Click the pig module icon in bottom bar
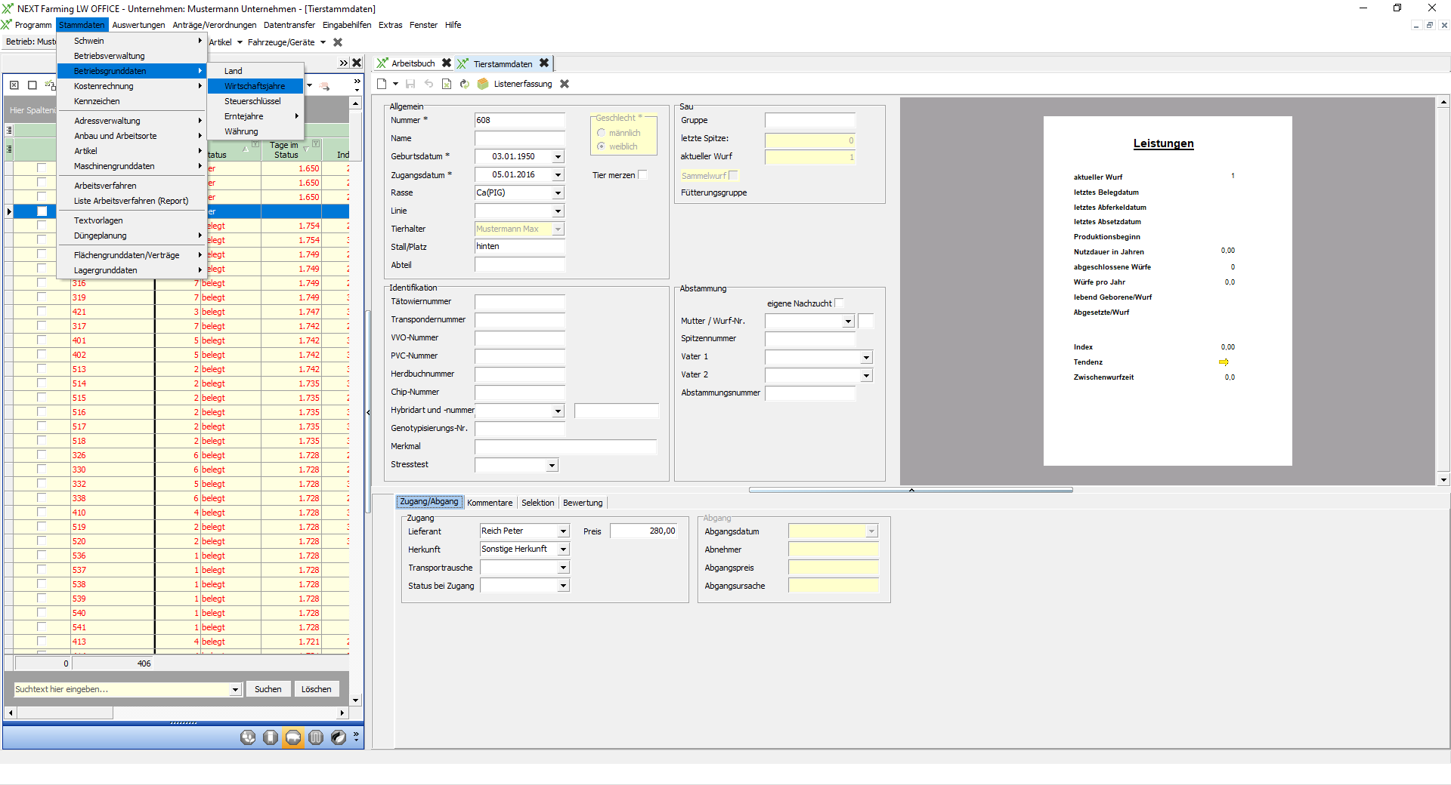Screen dimensions: 1451x785 click(293, 737)
